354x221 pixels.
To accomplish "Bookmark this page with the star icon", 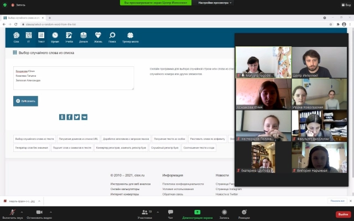I will point(331,24).
